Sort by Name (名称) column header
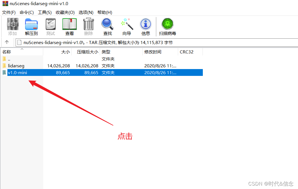 22,52
